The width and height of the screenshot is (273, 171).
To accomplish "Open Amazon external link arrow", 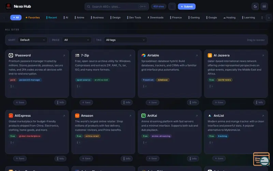I will (x=130, y=116).
